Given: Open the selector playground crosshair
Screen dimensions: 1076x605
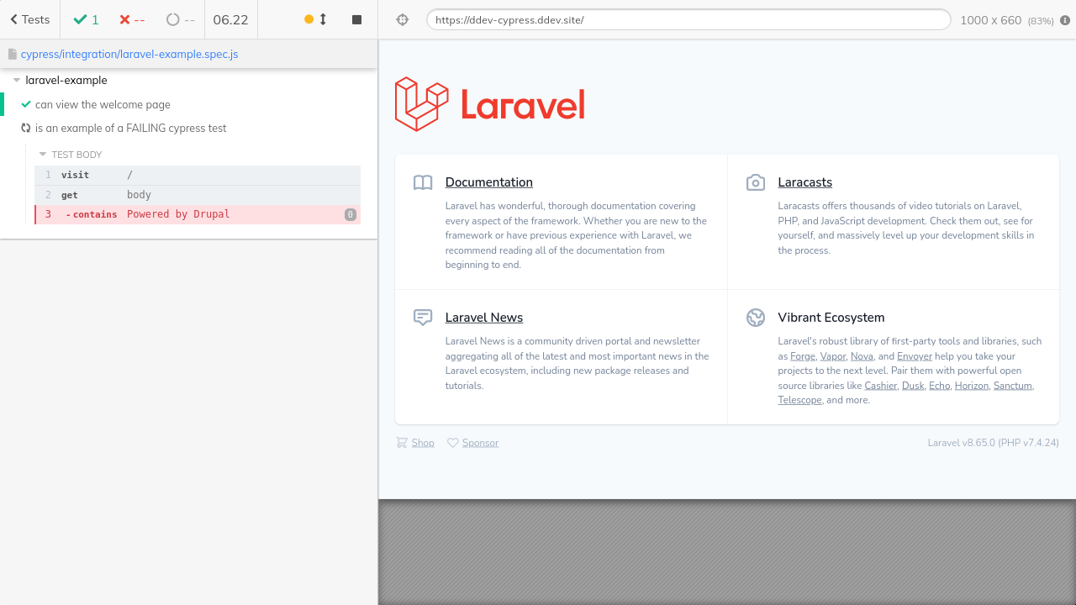Looking at the screenshot, I should click(402, 20).
